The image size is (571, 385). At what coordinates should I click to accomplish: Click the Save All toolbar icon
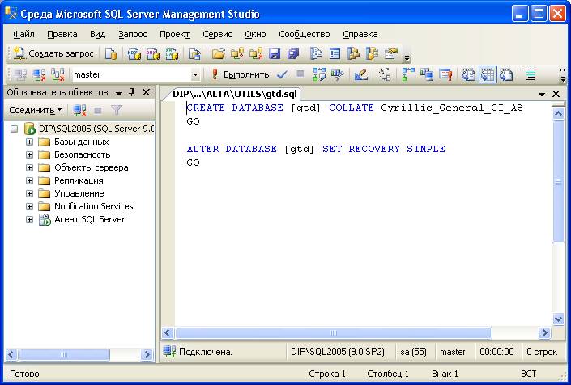point(292,54)
